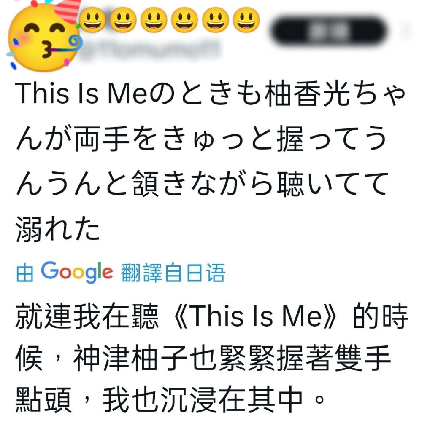The height and width of the screenshot is (431, 430).
Task: Click the second smiley emoji in display name
Action: [x=123, y=20]
